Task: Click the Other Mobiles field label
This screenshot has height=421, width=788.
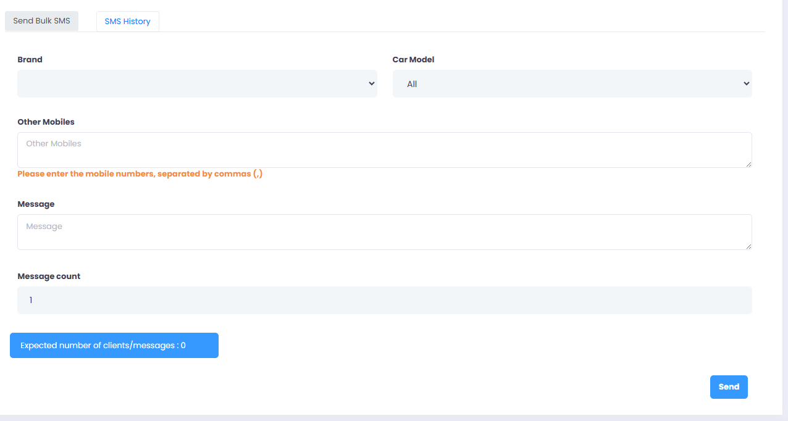Action: click(46, 122)
